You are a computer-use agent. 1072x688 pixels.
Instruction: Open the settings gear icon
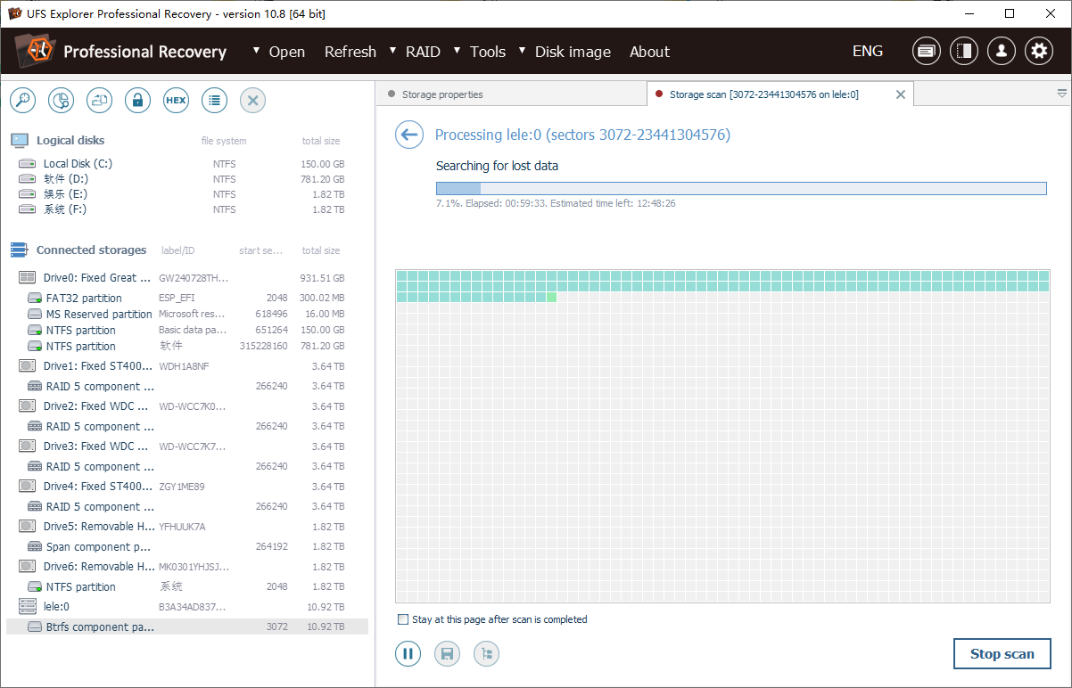(x=1039, y=51)
